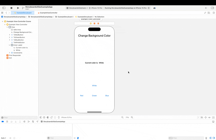216x140 pixels.
Task: Open Resolve Auto Layout Issues menu
Action: click(x=210, y=117)
